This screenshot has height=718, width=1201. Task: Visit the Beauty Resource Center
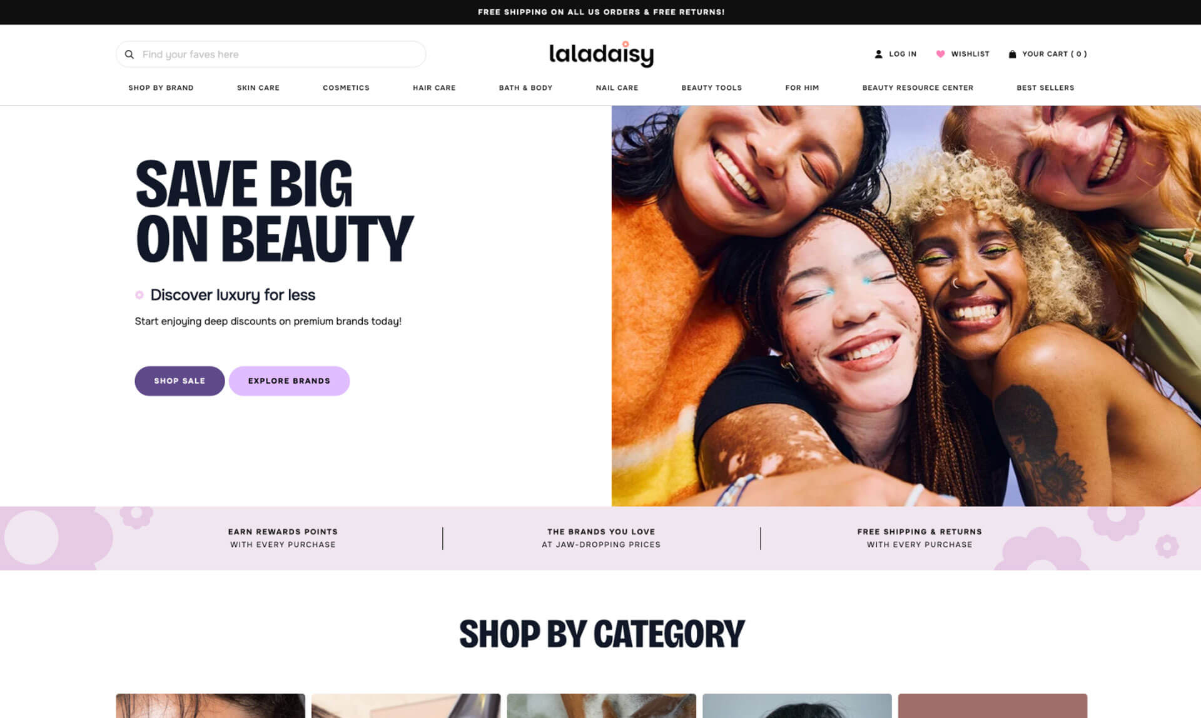(x=918, y=88)
